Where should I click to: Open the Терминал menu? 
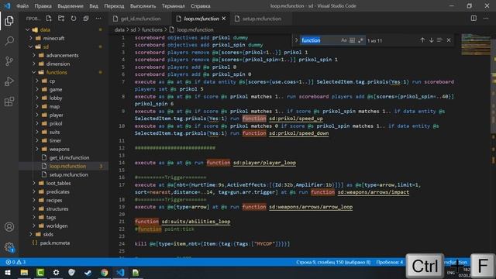pyautogui.click(x=174, y=6)
